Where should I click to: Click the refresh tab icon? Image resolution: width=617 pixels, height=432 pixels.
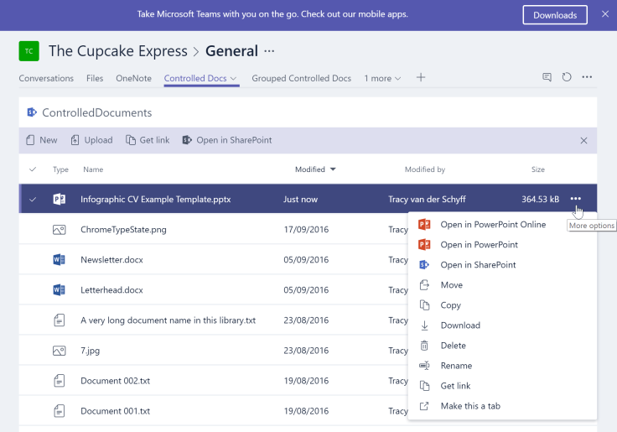point(567,77)
